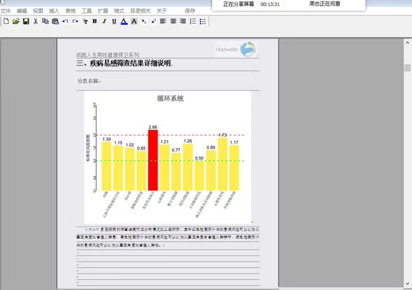Click the 保存 button
Screen dimensions: 412x290
(190, 11)
